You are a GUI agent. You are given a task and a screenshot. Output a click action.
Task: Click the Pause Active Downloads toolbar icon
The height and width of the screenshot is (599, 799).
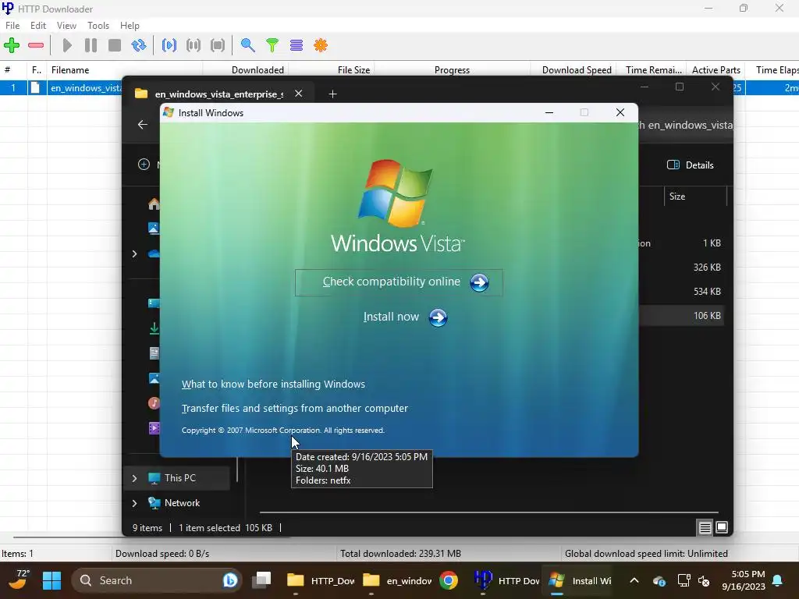[194, 45]
